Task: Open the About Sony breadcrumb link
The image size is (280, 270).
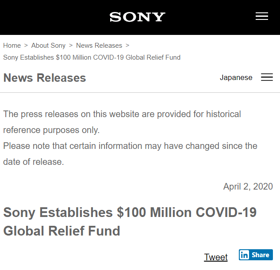Action: pyautogui.click(x=48, y=46)
